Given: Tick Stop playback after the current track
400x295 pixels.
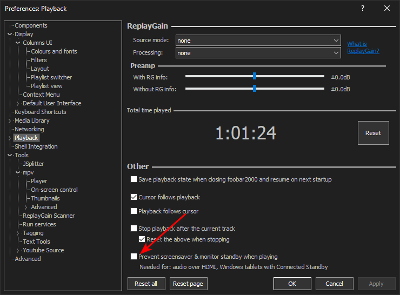Looking at the screenshot, I should point(134,229).
